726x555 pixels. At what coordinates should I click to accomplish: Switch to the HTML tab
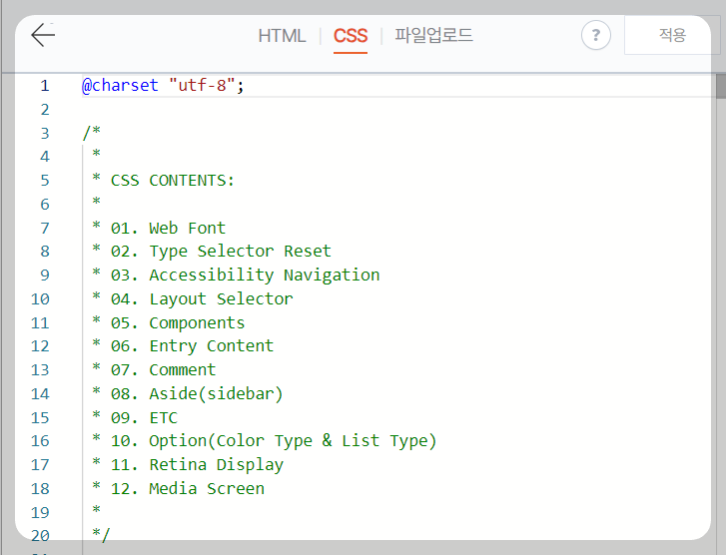click(282, 36)
